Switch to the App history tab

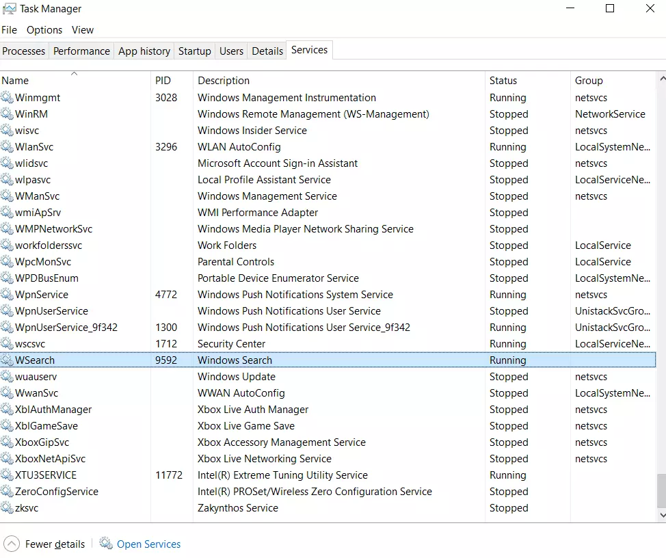click(144, 51)
